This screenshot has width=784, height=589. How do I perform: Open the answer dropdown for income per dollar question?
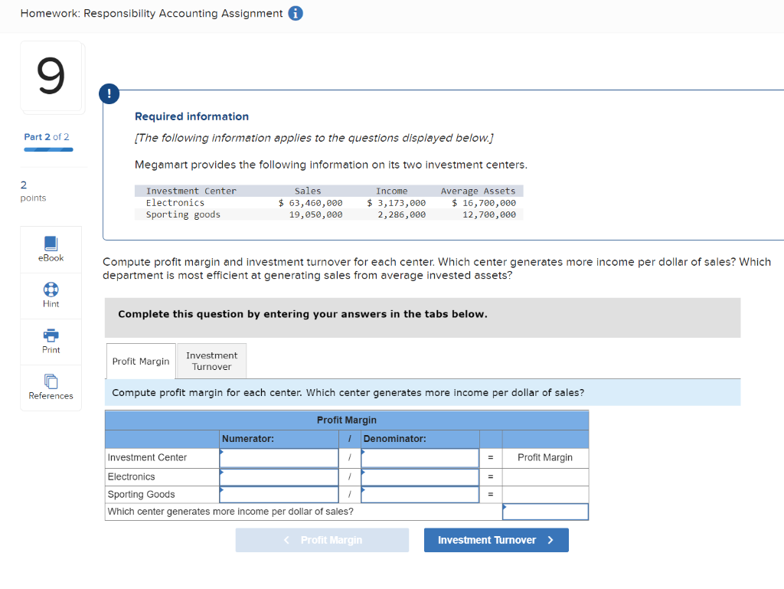point(544,511)
